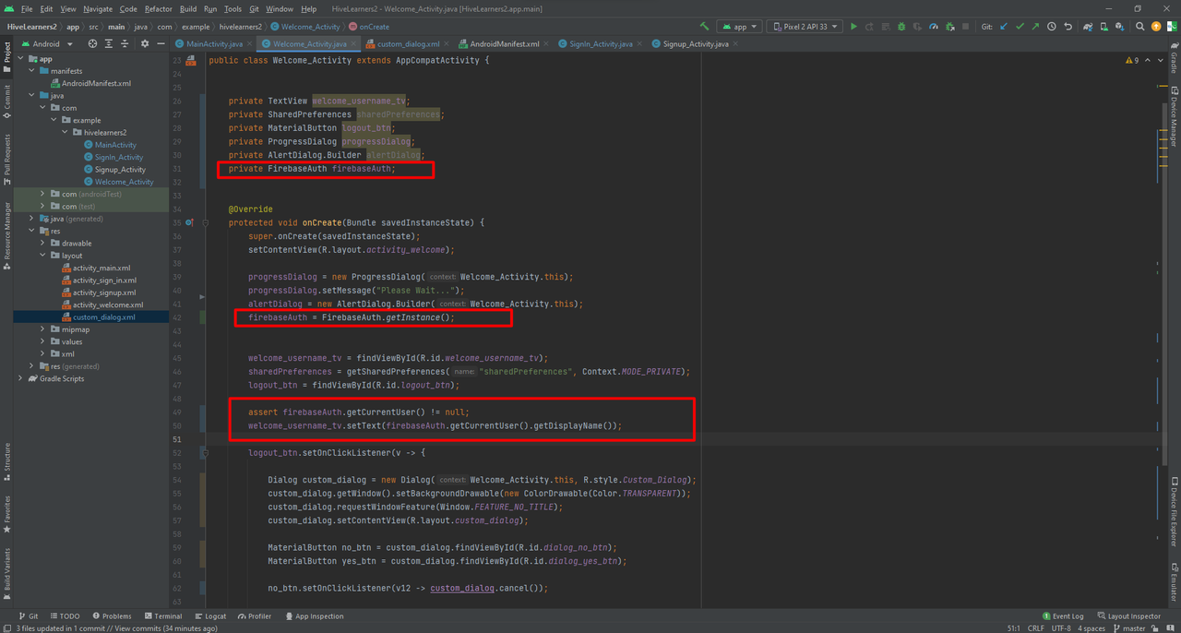1181x633 pixels.
Task: Sync project with Gradle files icon
Action: point(1088,27)
